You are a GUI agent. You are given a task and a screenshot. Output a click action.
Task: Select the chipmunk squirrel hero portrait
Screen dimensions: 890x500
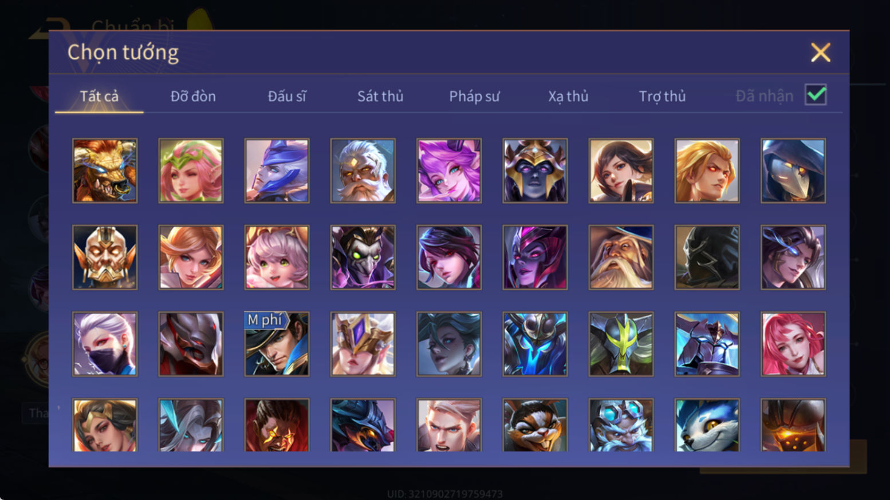[x=535, y=425]
